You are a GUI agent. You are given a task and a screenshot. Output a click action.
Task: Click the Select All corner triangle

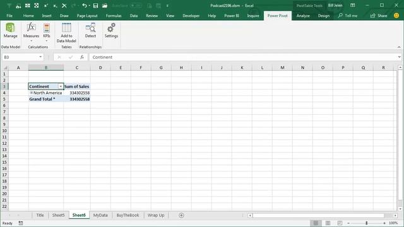pyautogui.click(x=5, y=67)
